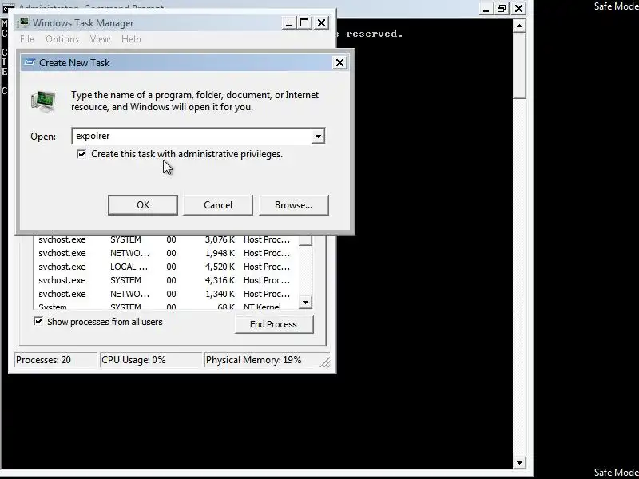Click the Windows Task Manager title bar icon
Viewport: 639px width, 479px height.
coord(24,22)
